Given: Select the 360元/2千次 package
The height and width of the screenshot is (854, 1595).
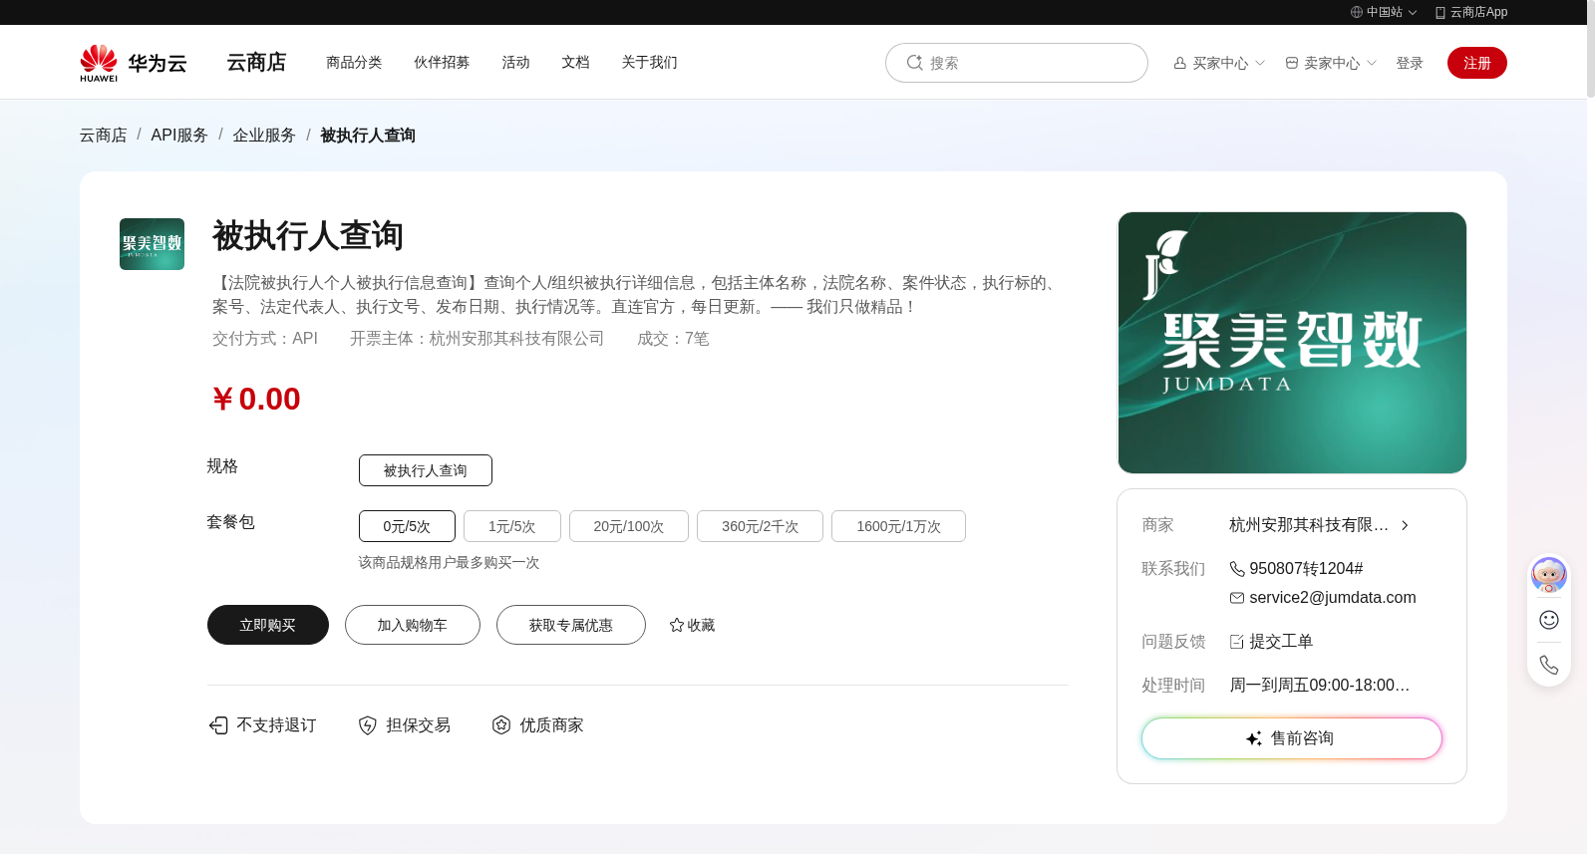Looking at the screenshot, I should [760, 526].
